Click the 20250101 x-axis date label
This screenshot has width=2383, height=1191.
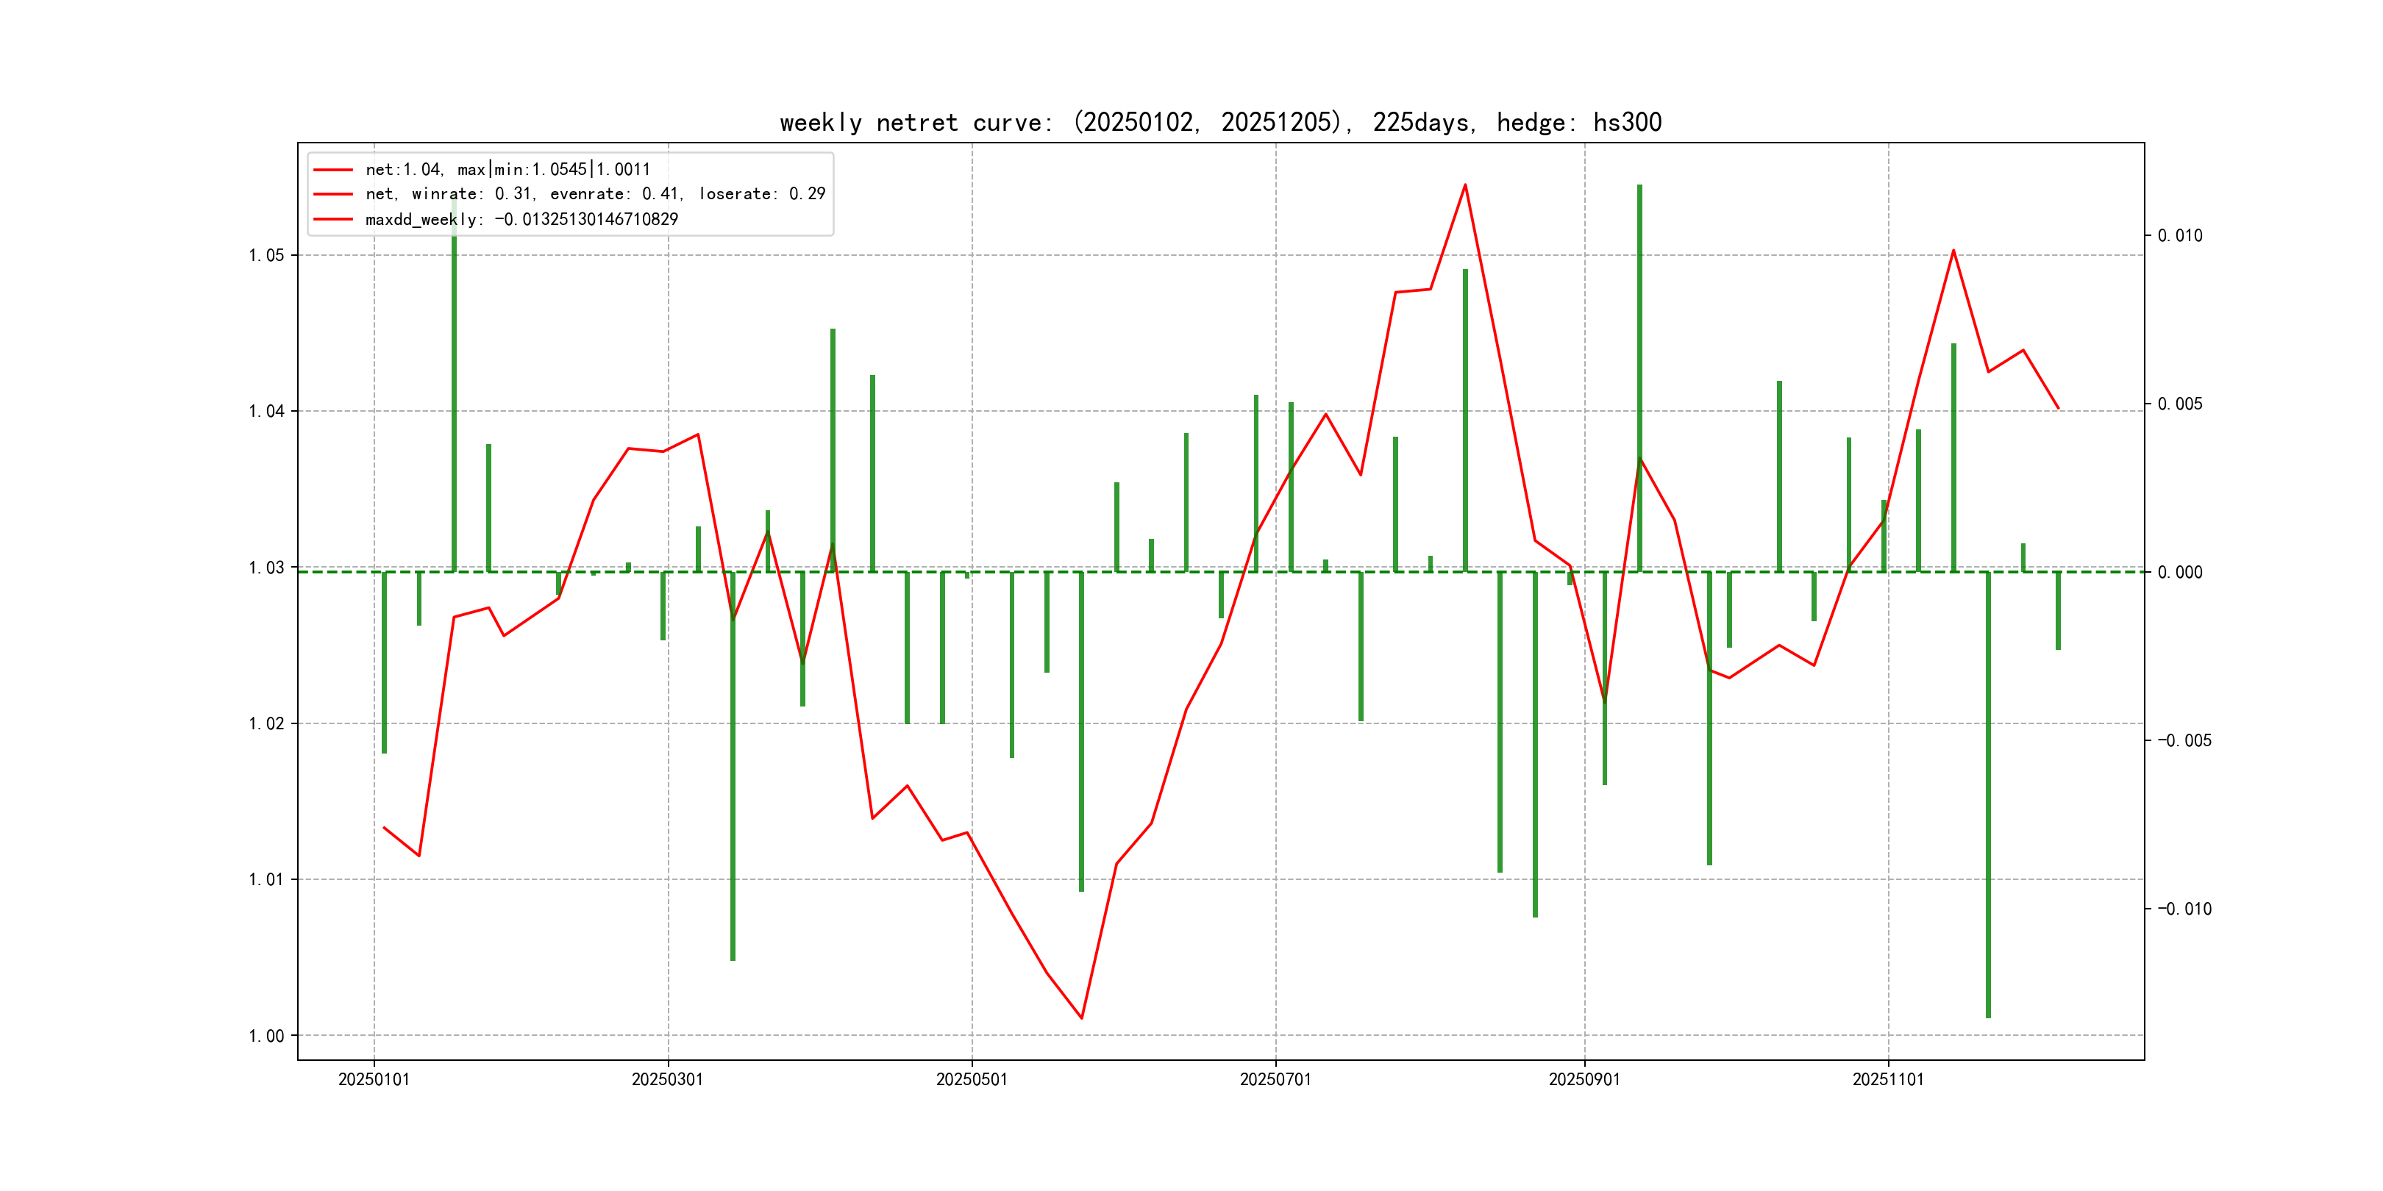pos(374,1079)
